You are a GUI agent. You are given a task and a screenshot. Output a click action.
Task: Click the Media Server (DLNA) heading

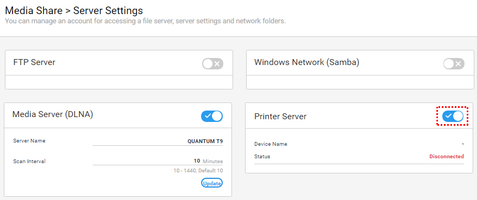click(x=53, y=114)
